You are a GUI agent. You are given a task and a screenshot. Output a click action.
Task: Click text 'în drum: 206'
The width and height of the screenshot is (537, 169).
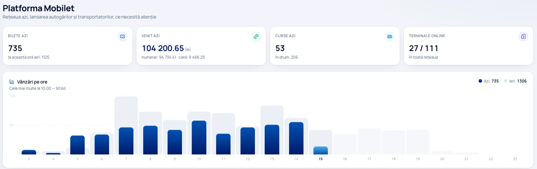point(287,57)
